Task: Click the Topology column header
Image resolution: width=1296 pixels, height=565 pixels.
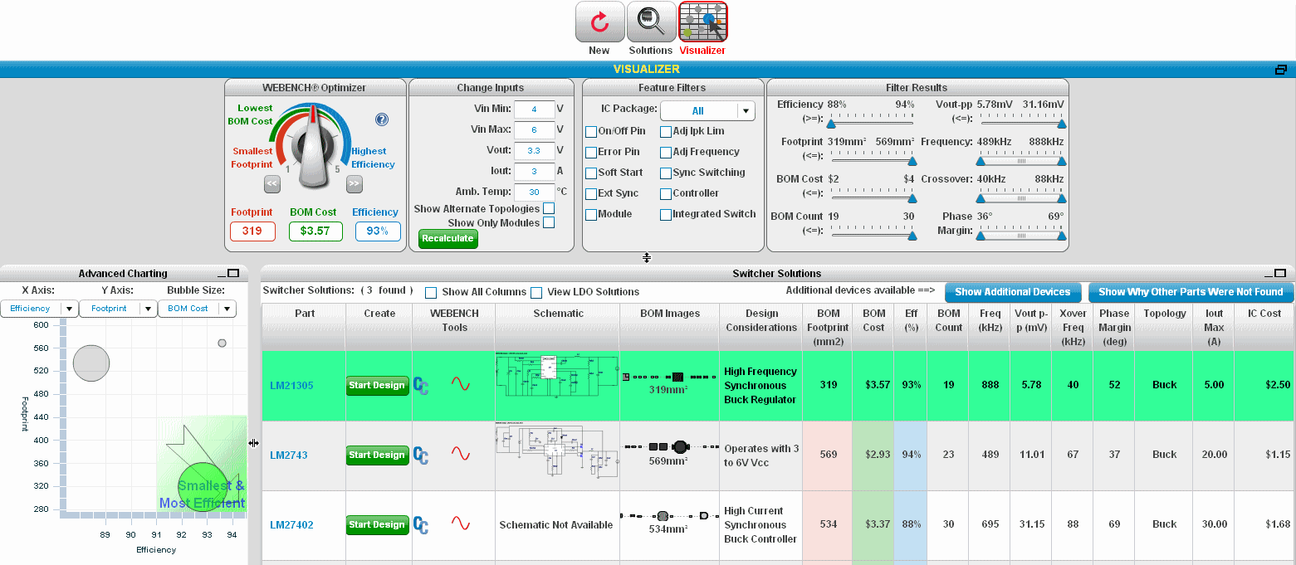Action: pyautogui.click(x=1164, y=314)
